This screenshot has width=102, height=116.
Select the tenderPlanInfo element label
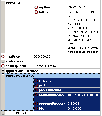click(17, 113)
